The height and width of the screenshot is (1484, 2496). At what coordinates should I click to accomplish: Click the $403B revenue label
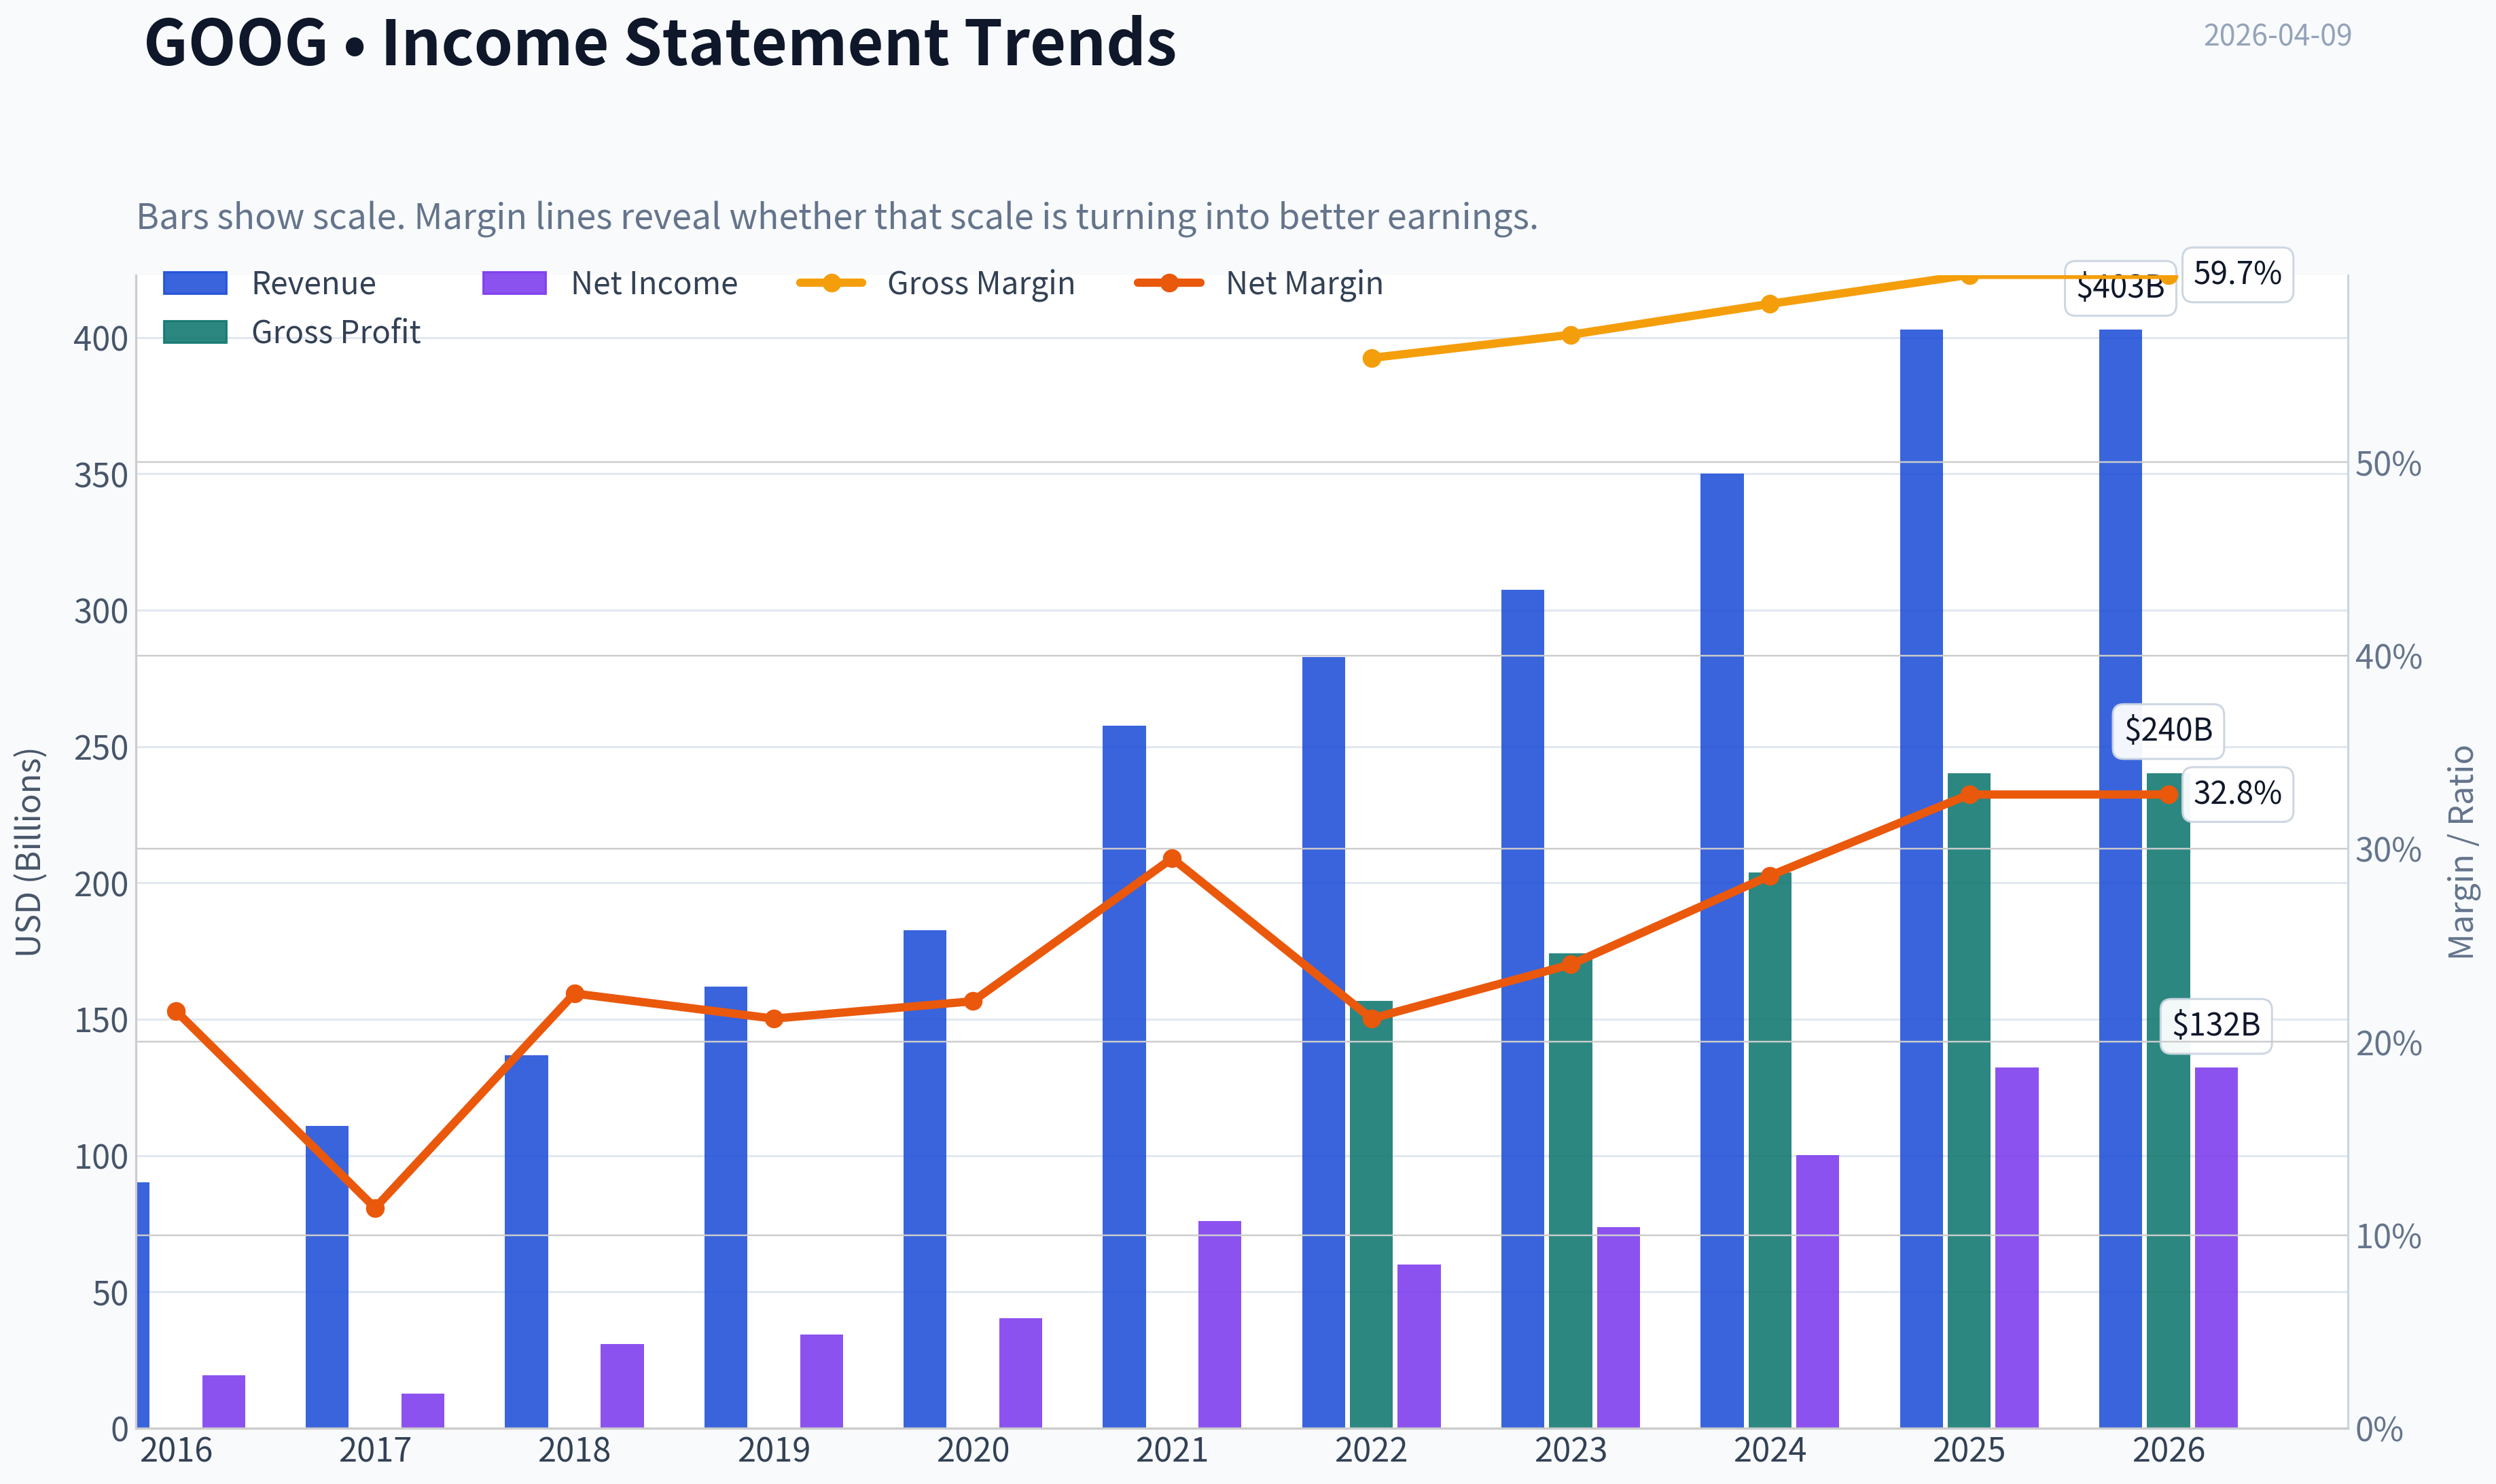2120,289
